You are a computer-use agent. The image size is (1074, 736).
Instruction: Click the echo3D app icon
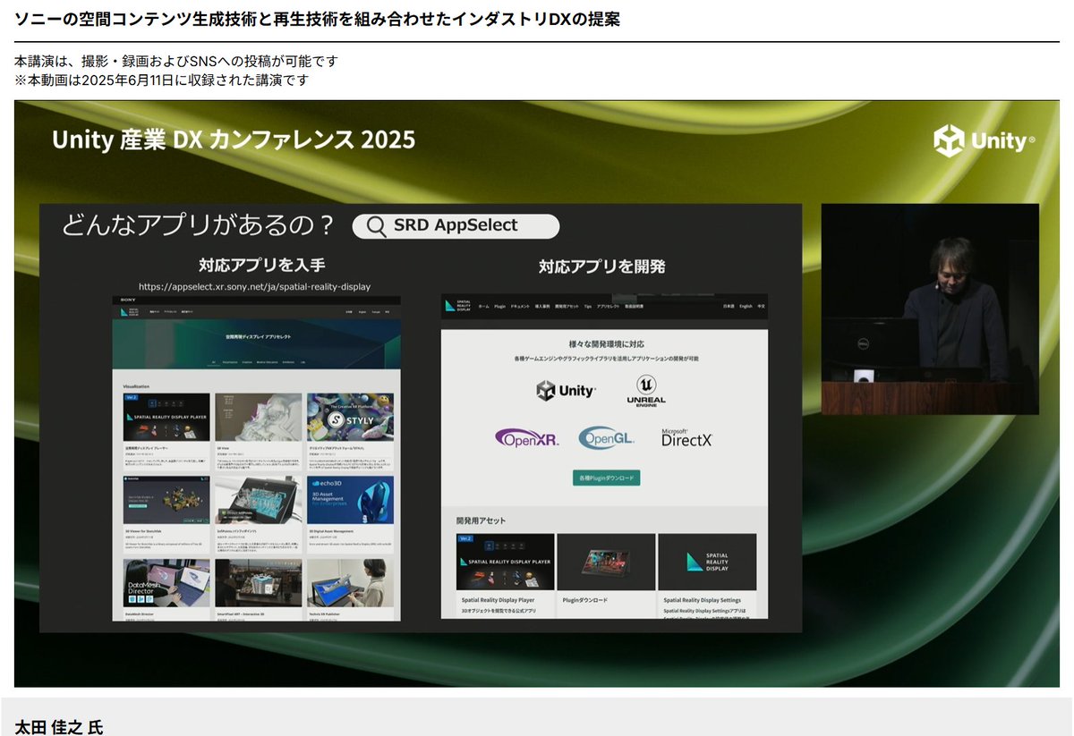(x=348, y=501)
